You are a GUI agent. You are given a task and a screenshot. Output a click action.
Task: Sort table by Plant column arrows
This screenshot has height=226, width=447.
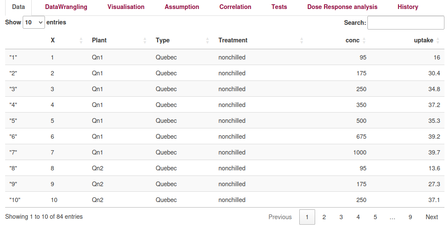point(145,41)
